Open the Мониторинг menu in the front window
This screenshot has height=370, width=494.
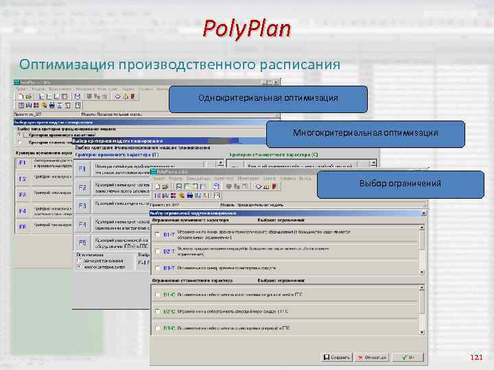[x=248, y=178]
